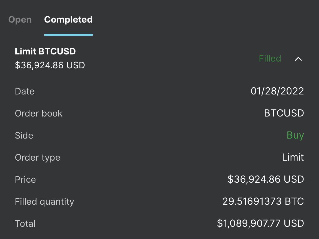
Task: Click the Side row label
Action: [x=24, y=136]
